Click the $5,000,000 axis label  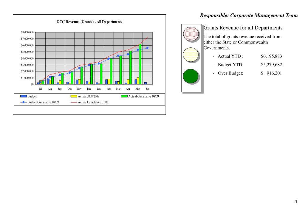[x=27, y=52]
